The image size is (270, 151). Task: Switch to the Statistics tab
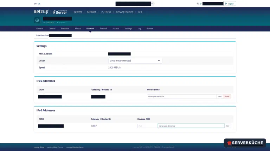click(65, 29)
